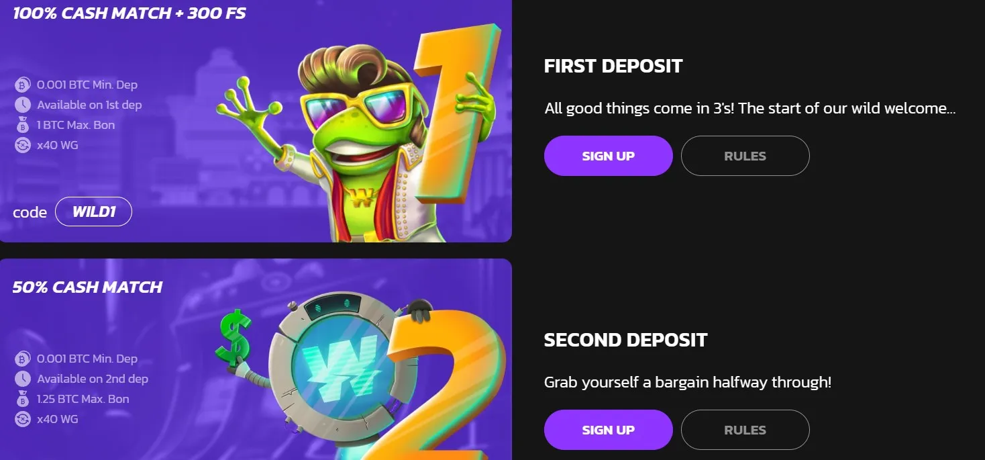The width and height of the screenshot is (985, 460).
Task: Click the FIRST DEPOSIT title
Action: [613, 66]
